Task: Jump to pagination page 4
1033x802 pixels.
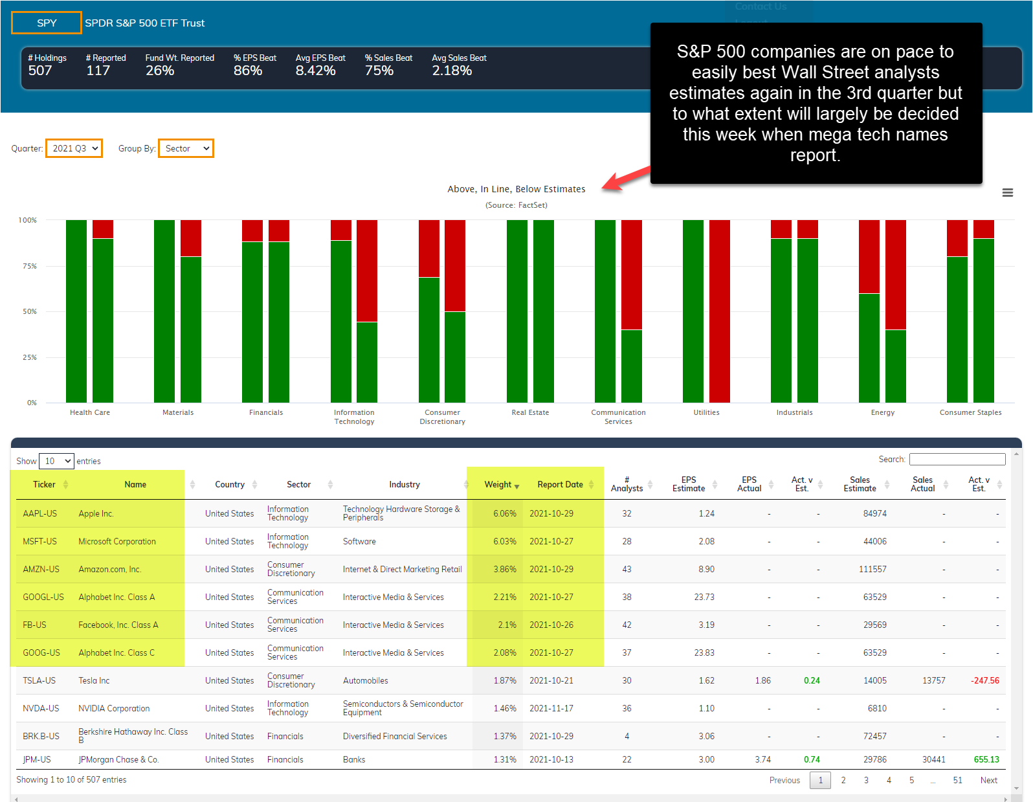Action: coord(889,780)
